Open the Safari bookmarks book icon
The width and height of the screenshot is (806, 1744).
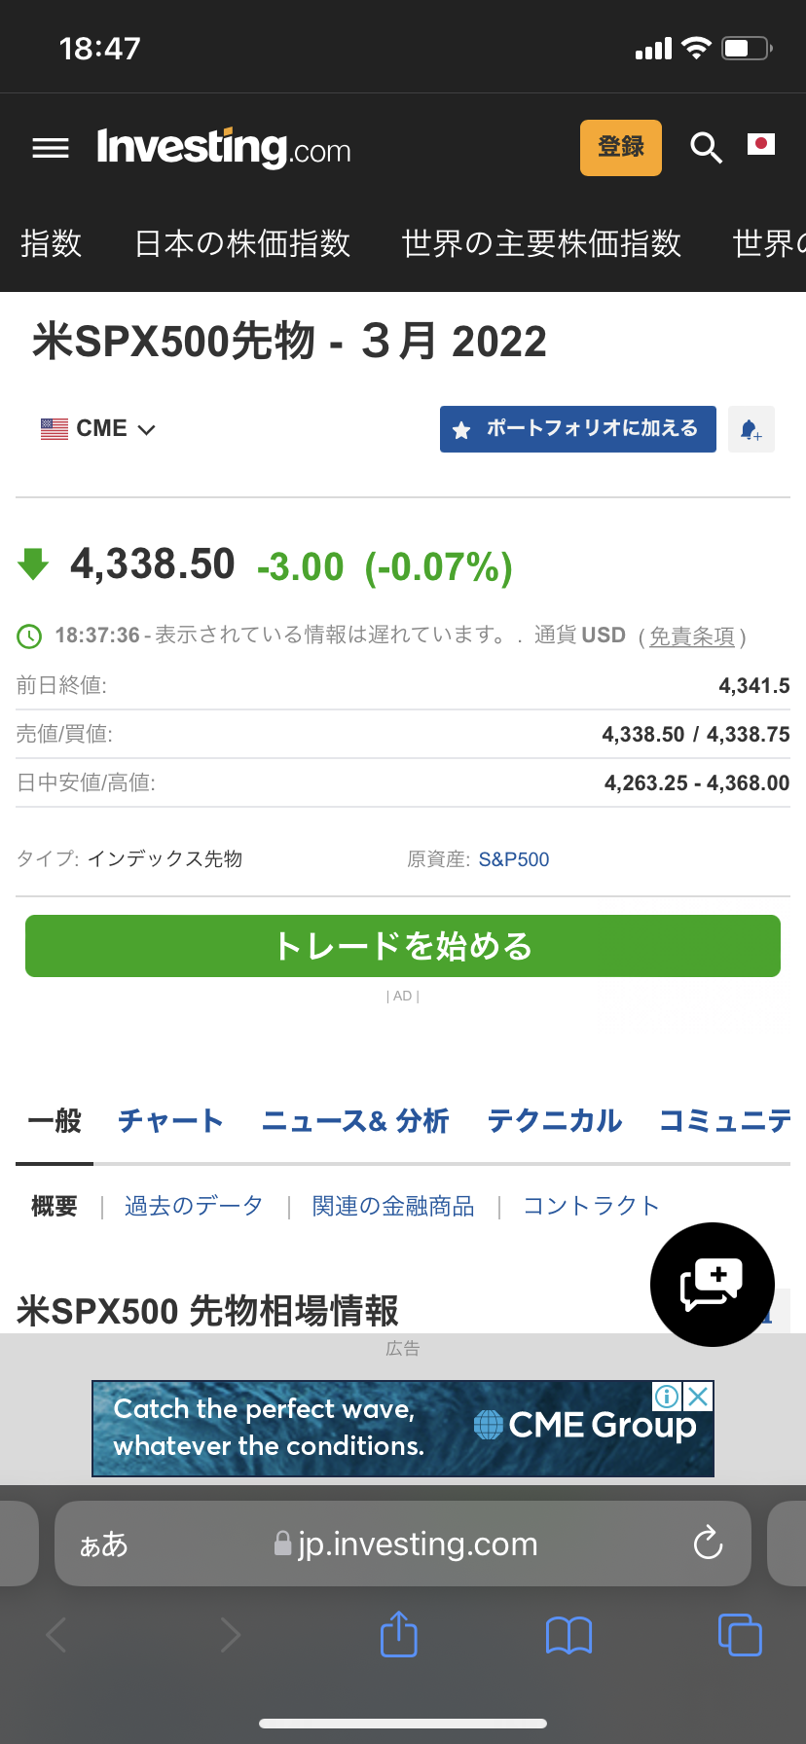[568, 1635]
